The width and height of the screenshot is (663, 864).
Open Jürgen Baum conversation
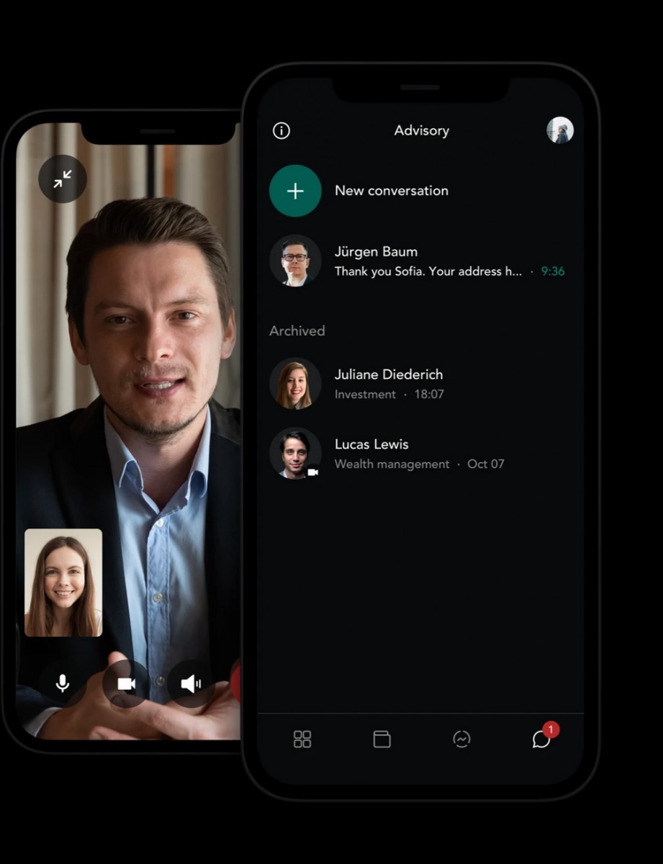click(420, 261)
